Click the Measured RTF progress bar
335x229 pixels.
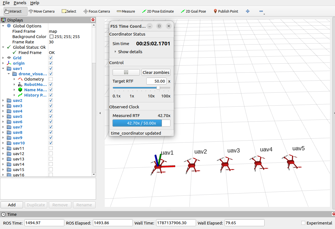click(x=142, y=123)
